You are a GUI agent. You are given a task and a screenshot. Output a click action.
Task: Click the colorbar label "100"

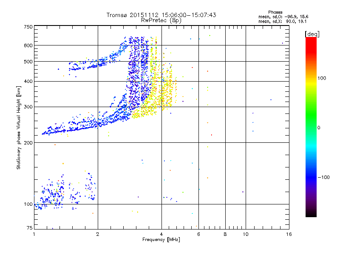point(322,78)
